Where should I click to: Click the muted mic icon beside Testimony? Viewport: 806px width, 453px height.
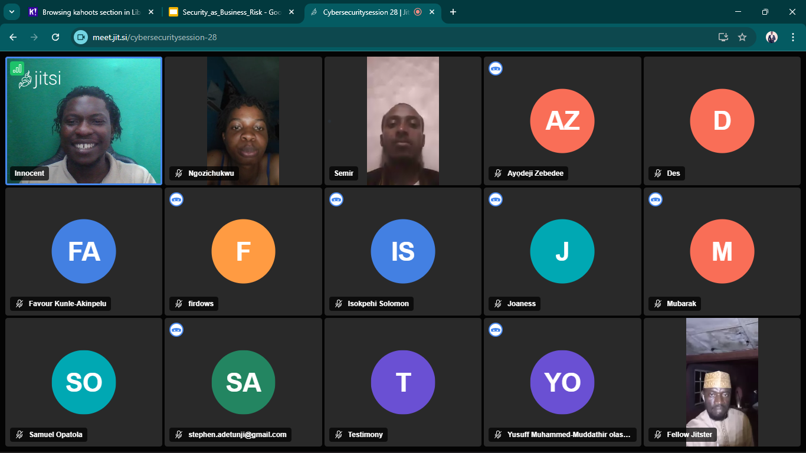[339, 435]
